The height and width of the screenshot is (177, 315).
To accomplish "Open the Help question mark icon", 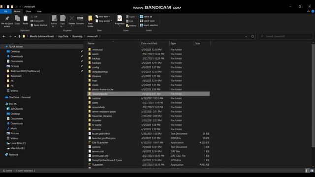I will click(313, 11).
